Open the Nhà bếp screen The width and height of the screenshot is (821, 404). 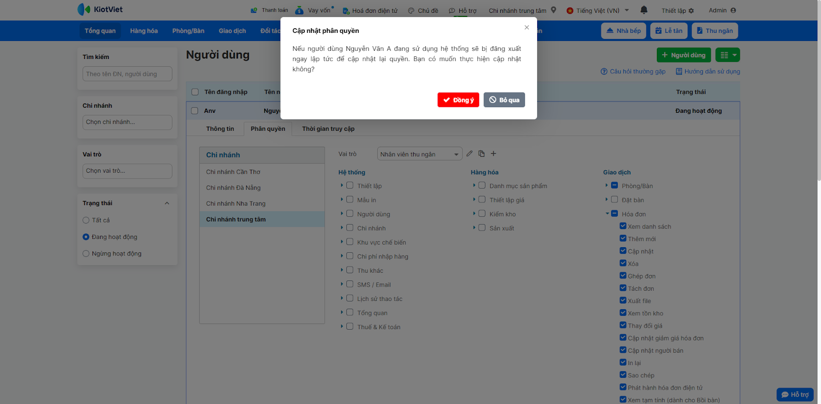[x=623, y=31]
